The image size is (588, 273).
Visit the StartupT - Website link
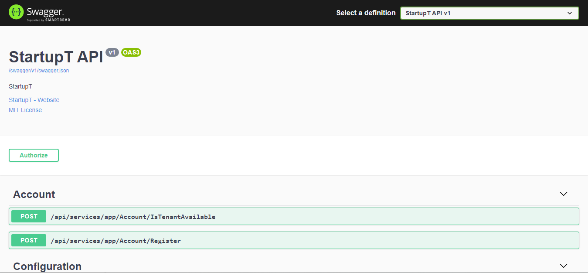(34, 100)
